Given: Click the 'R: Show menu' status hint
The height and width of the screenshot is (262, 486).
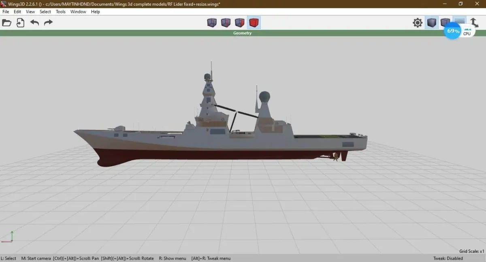Looking at the screenshot, I should (x=173, y=258).
